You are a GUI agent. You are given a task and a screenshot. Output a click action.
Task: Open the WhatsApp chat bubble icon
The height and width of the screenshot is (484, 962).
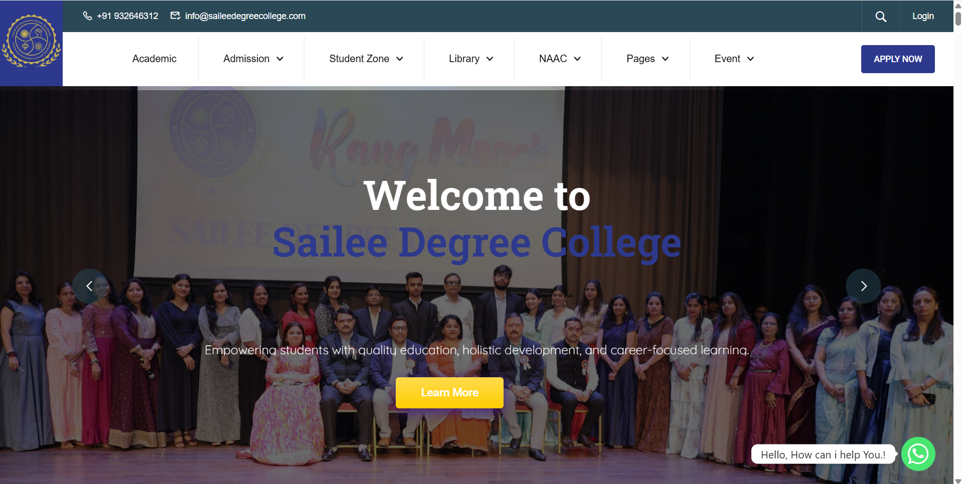pos(918,454)
